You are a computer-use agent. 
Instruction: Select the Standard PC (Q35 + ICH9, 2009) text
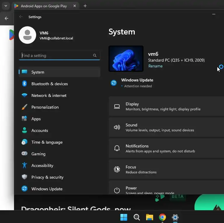(x=176, y=60)
